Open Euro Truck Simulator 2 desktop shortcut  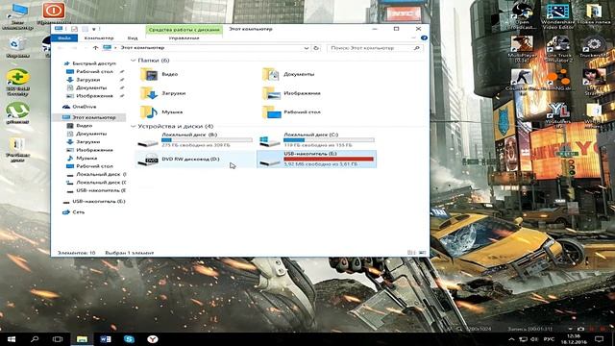558,49
